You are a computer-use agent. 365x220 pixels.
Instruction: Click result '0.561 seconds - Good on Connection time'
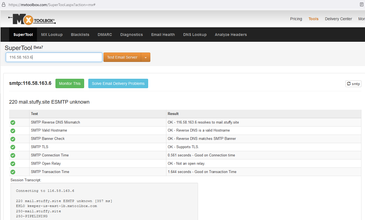pyautogui.click(x=201, y=155)
